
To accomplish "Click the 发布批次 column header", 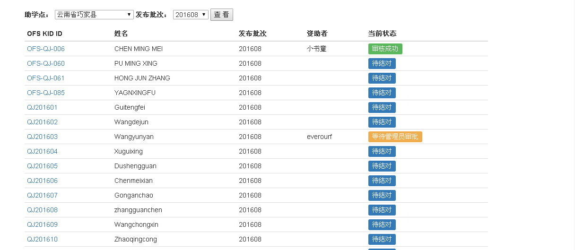I will [x=253, y=34].
